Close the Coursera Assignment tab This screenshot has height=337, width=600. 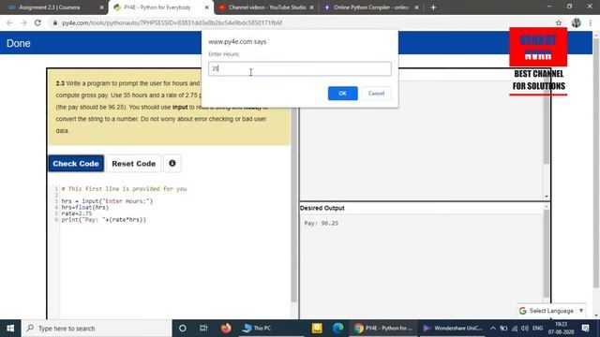coord(102,7)
